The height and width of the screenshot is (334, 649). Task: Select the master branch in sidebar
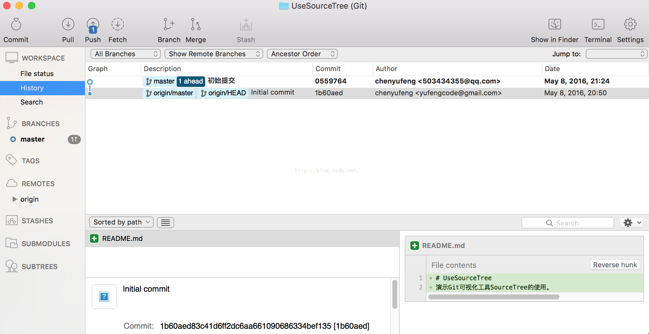(33, 139)
